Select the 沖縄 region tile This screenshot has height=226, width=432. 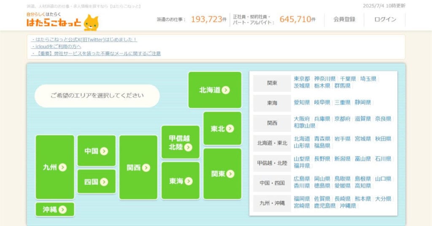pyautogui.click(x=55, y=210)
